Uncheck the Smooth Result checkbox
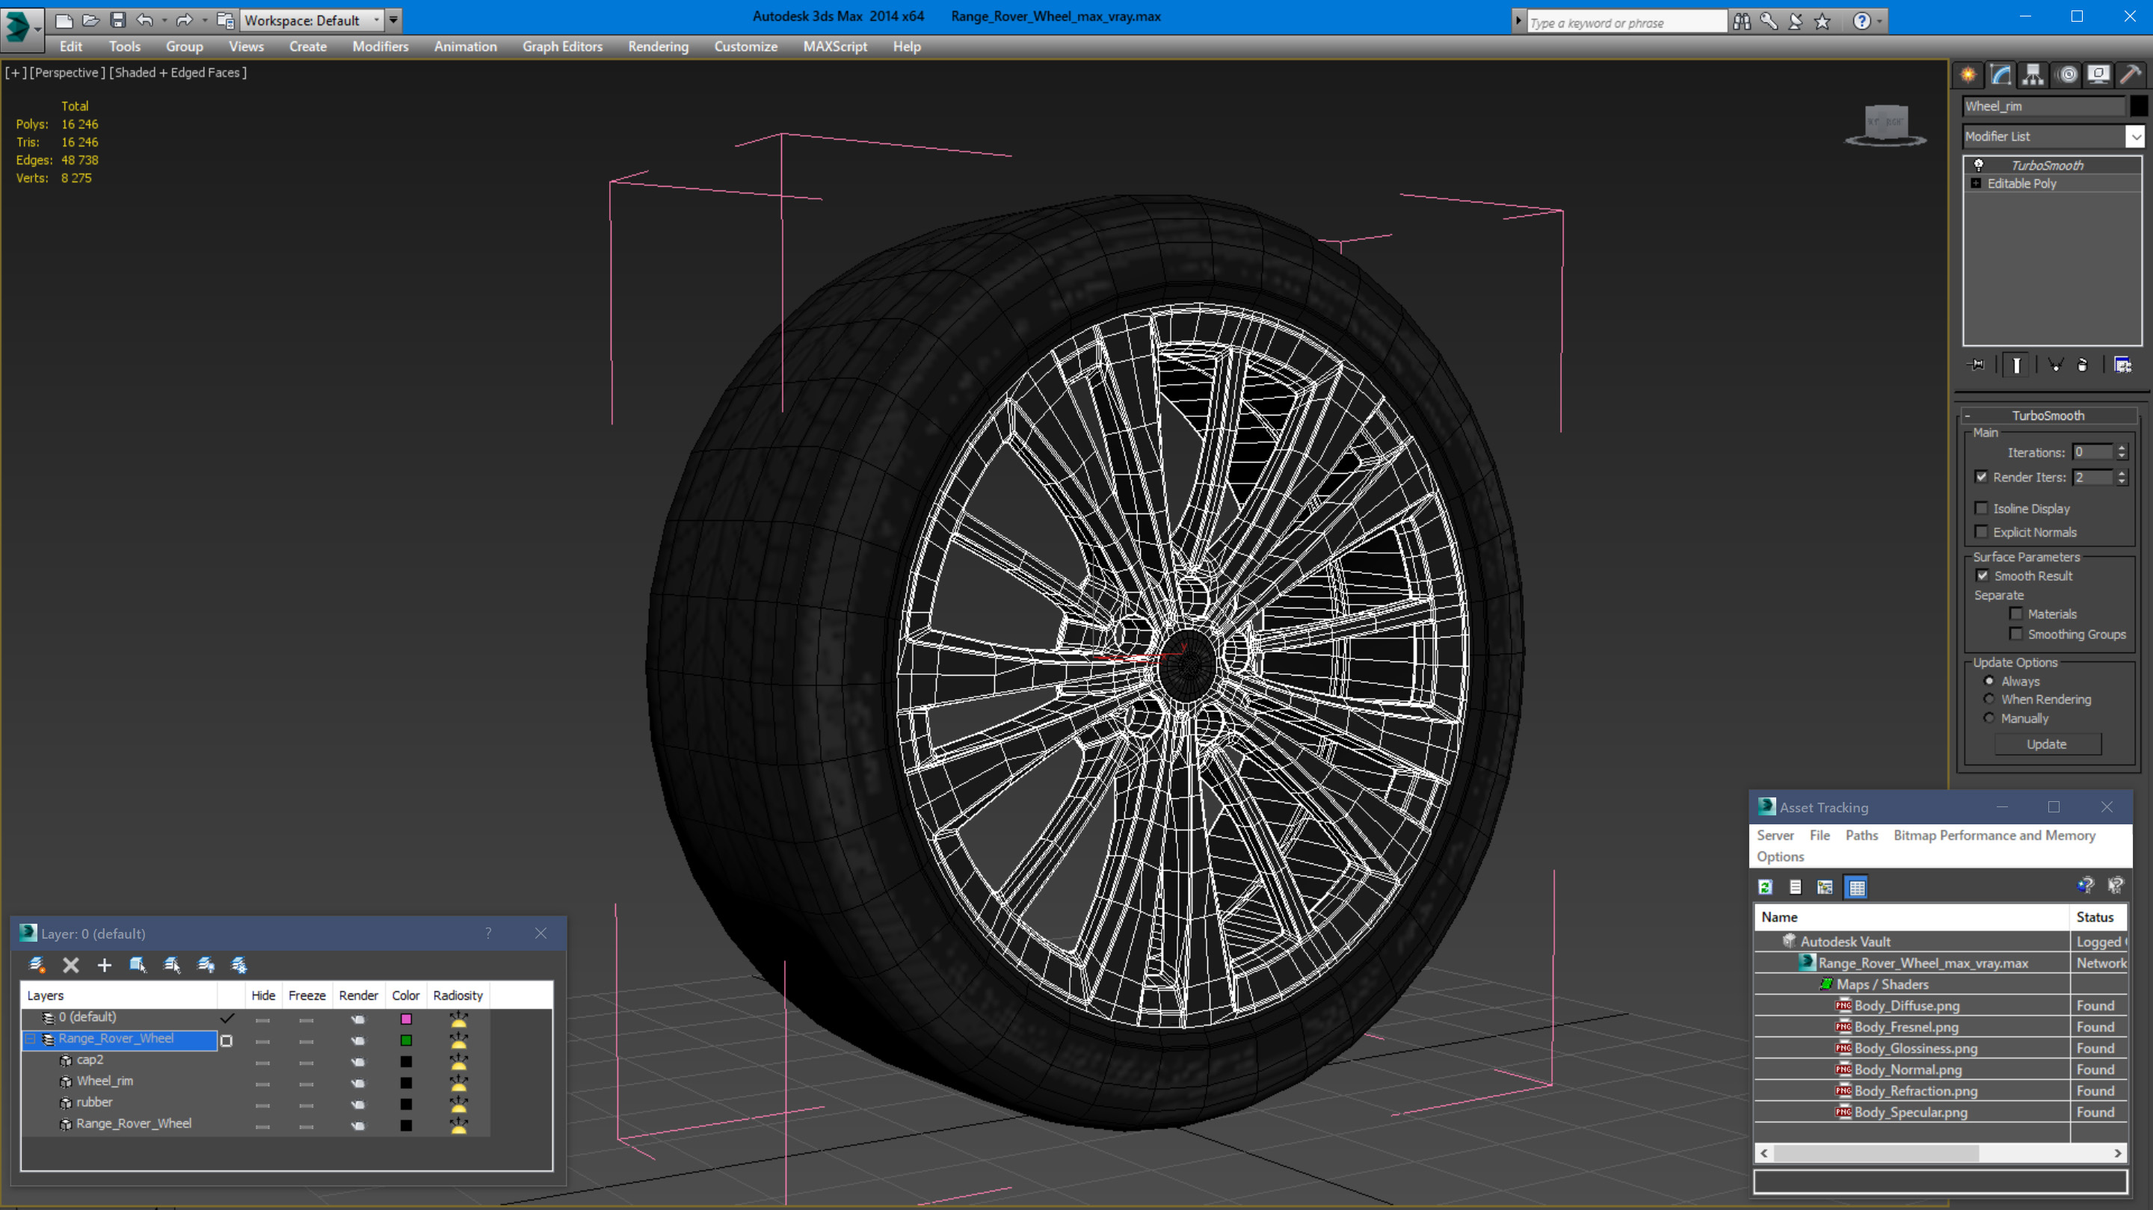 [1983, 575]
